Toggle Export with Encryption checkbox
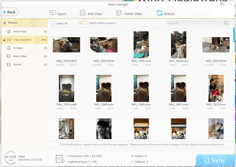 pos(85,23)
